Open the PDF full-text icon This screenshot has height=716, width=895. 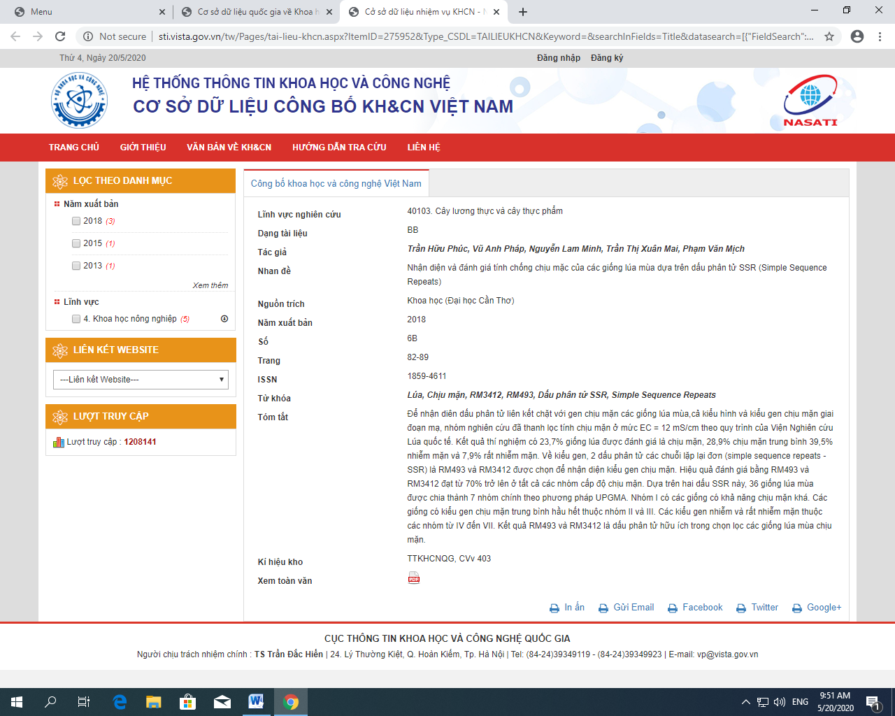click(414, 578)
